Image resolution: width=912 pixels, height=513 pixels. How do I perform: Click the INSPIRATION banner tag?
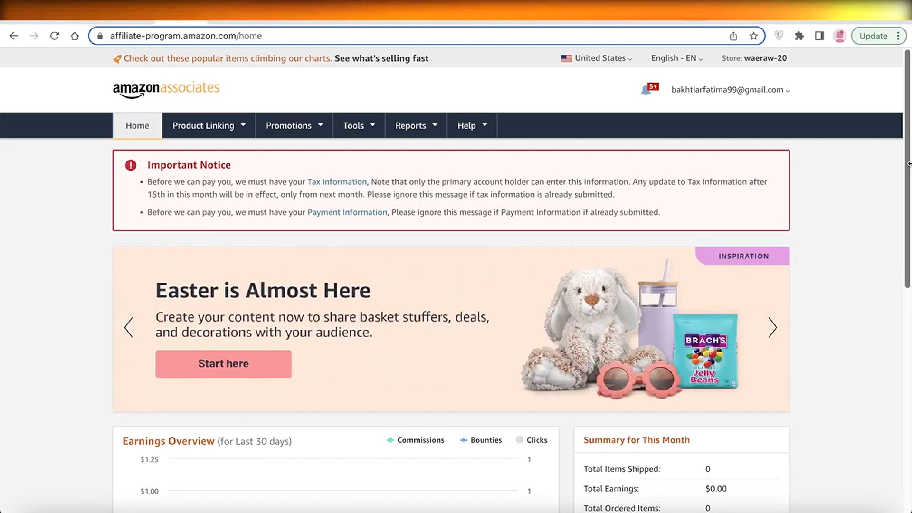[x=743, y=256]
